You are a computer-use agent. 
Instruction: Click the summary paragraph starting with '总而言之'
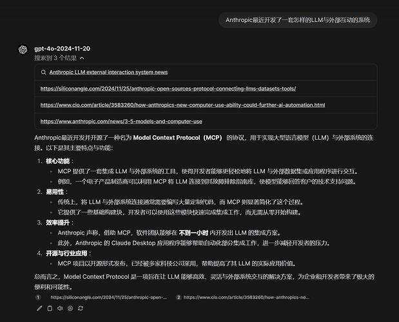click(204, 282)
